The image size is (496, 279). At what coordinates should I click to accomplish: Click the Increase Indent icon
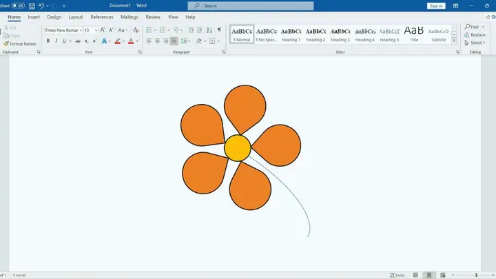[x=199, y=30]
